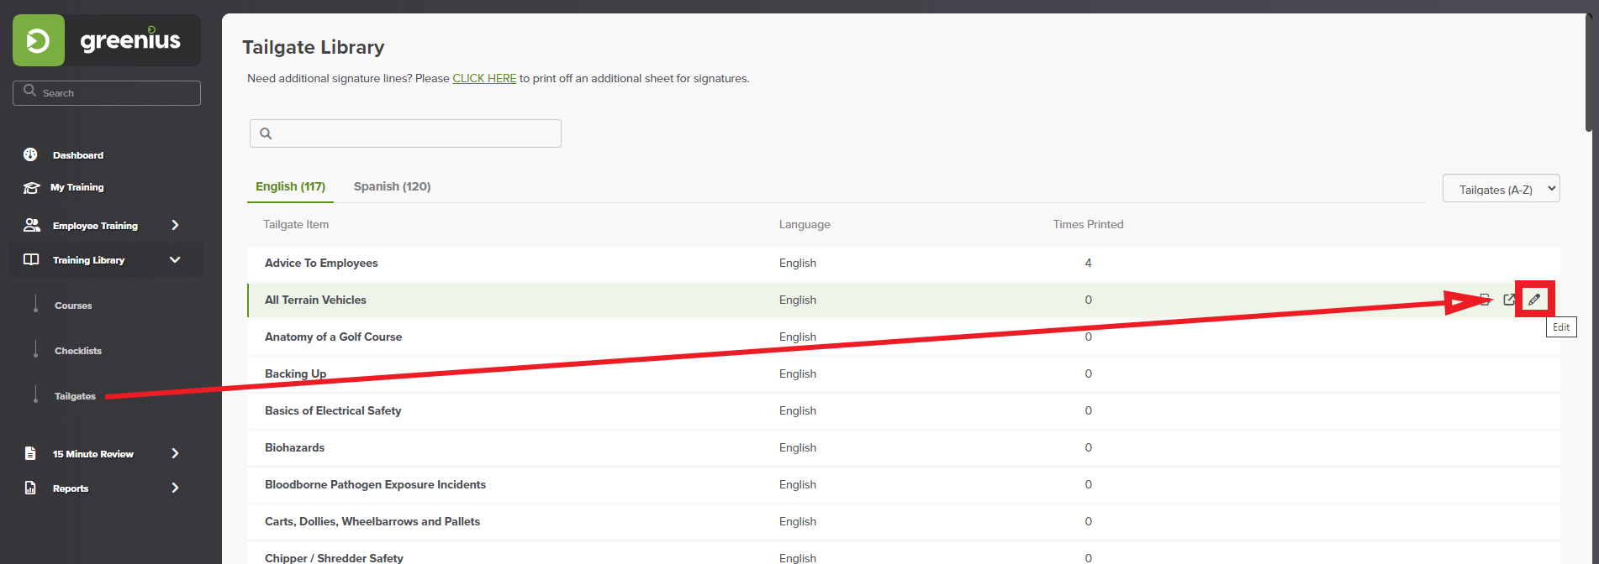This screenshot has width=1599, height=564.
Task: Open the Basics of Electrical Safety tailgate
Action: (x=333, y=410)
